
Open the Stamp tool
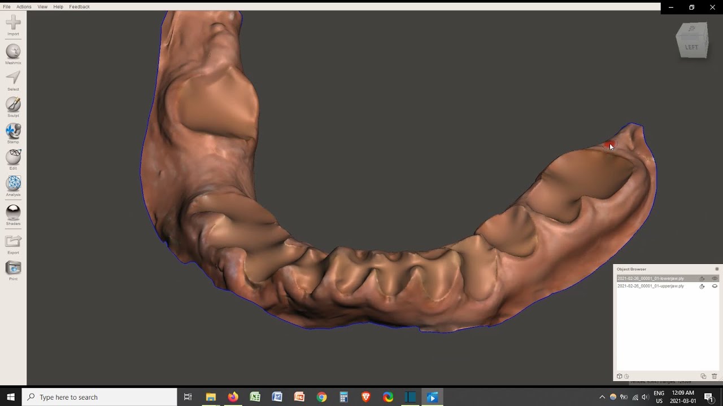click(13, 134)
